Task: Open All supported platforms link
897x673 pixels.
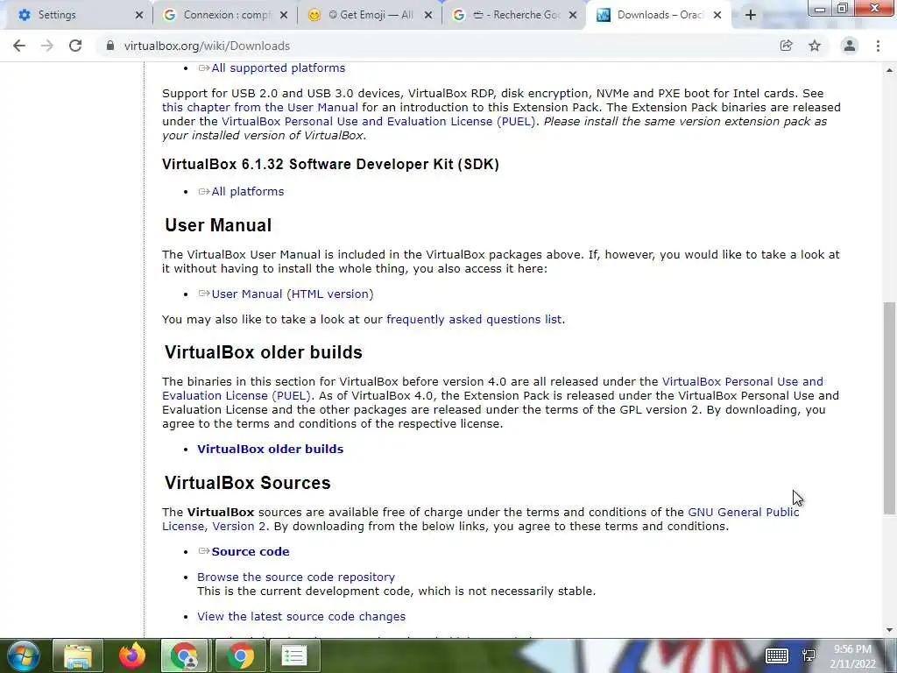Action: coord(278,67)
